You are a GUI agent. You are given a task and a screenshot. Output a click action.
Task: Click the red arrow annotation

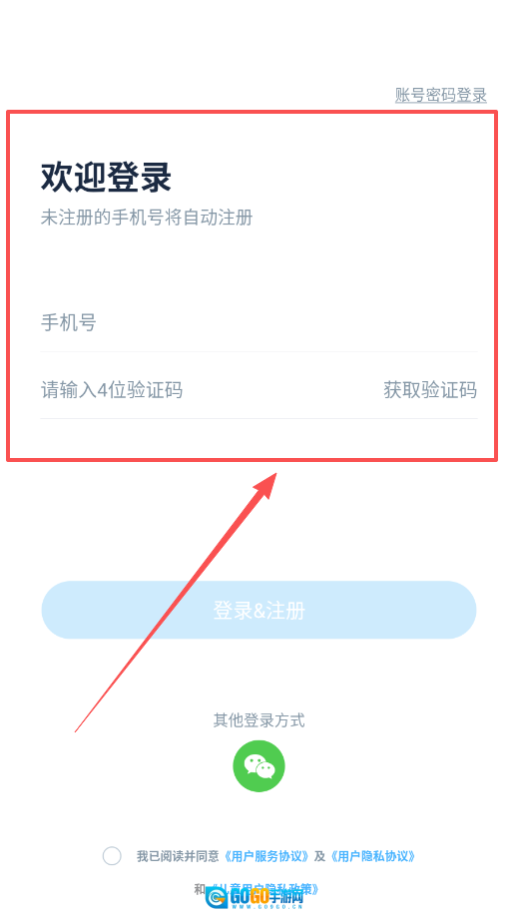(x=176, y=599)
